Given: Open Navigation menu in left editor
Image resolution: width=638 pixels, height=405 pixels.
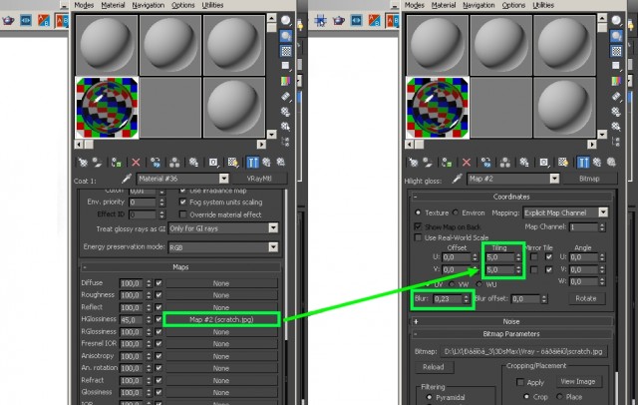Looking at the screenshot, I should coord(149,5).
